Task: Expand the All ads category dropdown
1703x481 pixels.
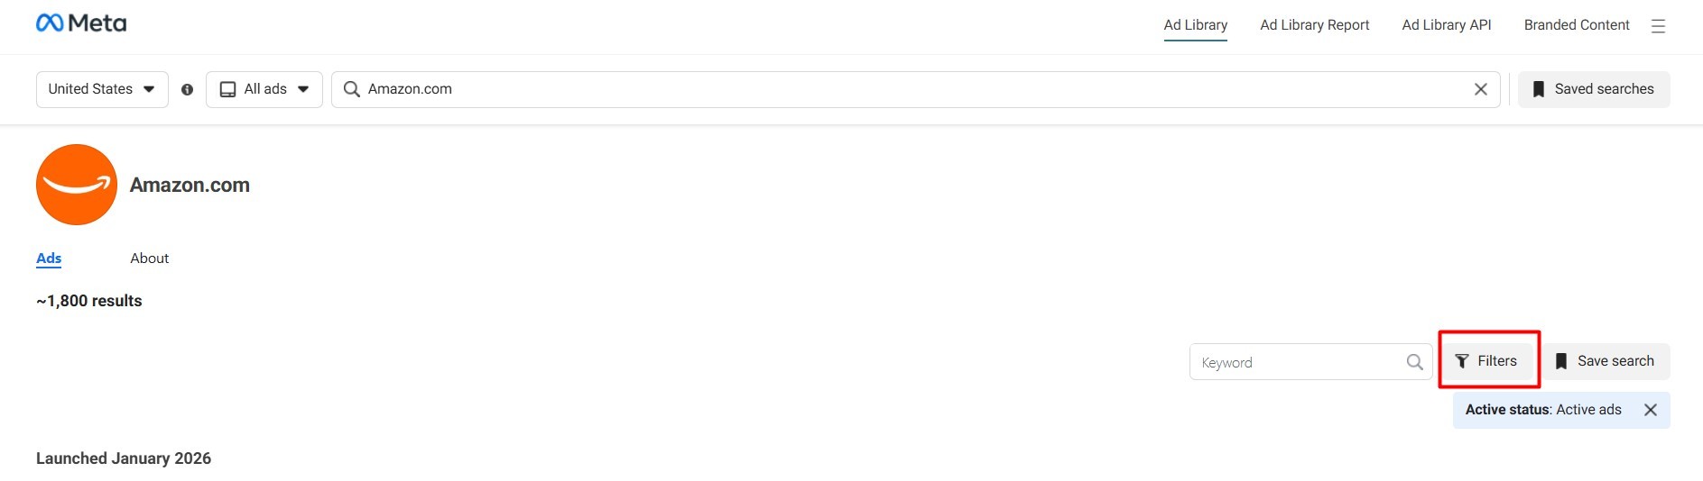Action: [x=264, y=89]
